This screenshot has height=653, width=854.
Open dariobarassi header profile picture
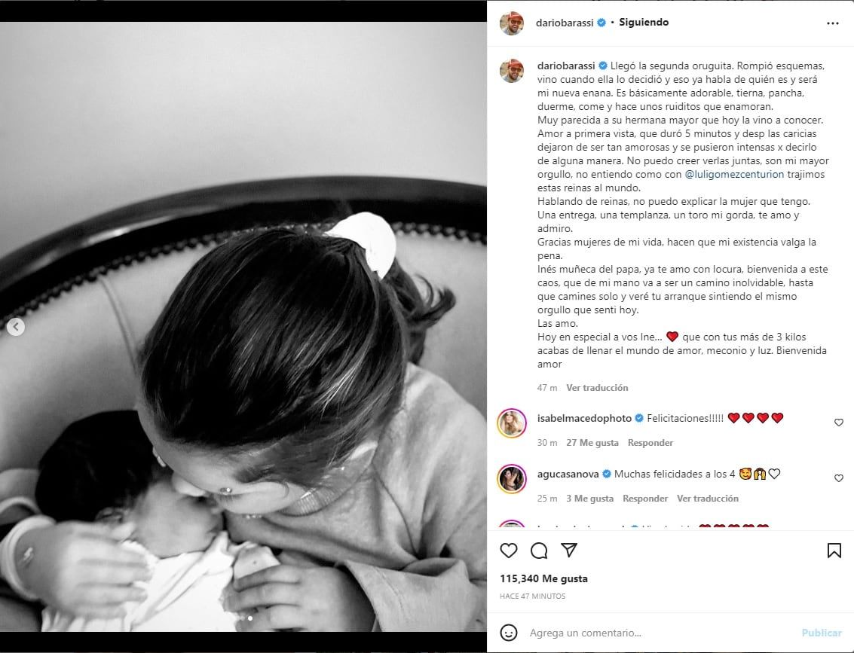[x=512, y=23]
